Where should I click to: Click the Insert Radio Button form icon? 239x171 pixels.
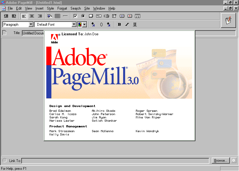(83, 16)
